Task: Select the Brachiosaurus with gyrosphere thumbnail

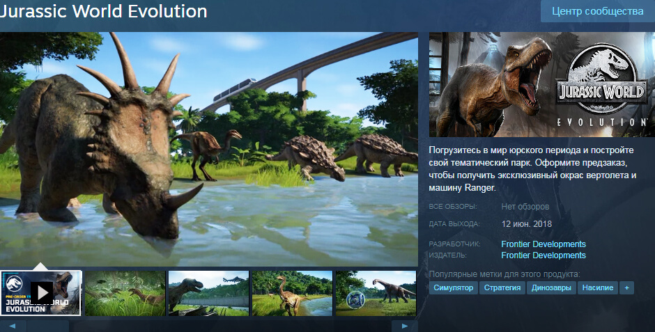Action: (376, 293)
